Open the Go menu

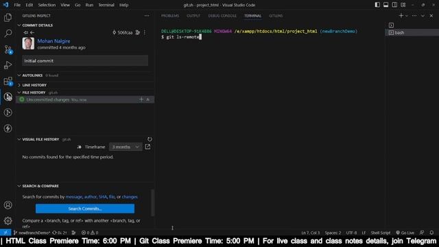point(78,5)
